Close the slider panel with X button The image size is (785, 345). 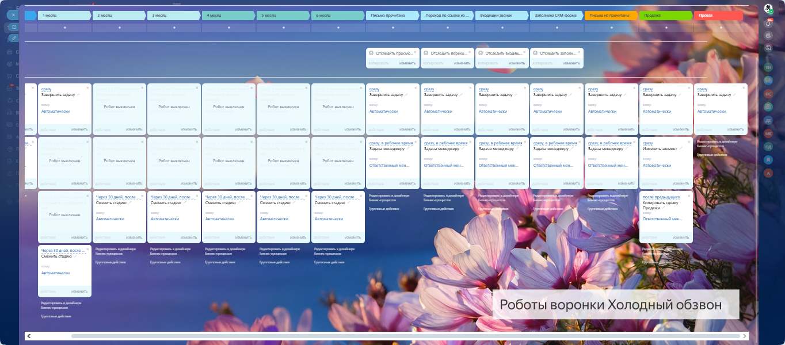click(12, 14)
